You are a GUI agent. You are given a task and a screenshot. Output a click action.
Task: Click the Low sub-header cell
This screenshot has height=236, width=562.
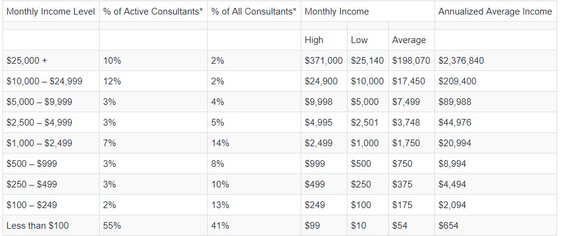368,40
